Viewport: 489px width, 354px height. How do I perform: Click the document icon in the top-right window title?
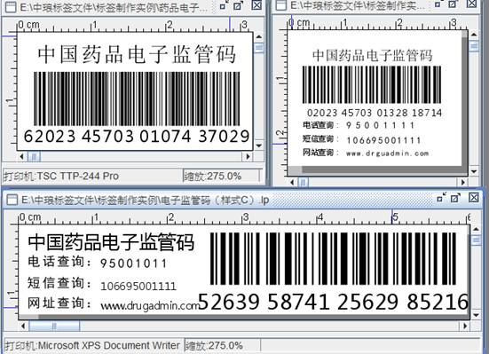(281, 5)
